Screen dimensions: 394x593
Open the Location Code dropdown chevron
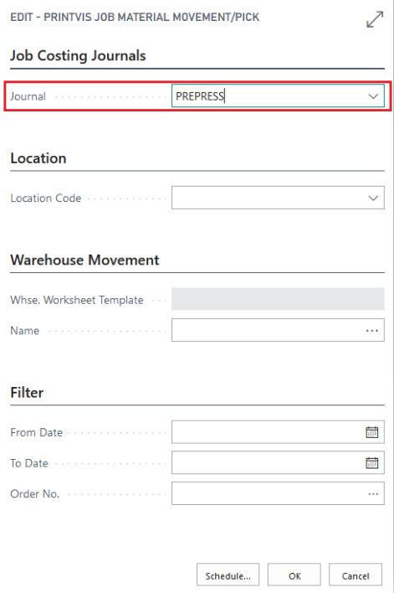373,198
